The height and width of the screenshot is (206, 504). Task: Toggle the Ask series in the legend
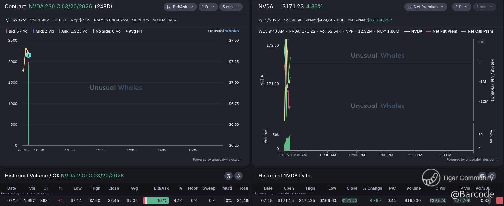(x=73, y=31)
